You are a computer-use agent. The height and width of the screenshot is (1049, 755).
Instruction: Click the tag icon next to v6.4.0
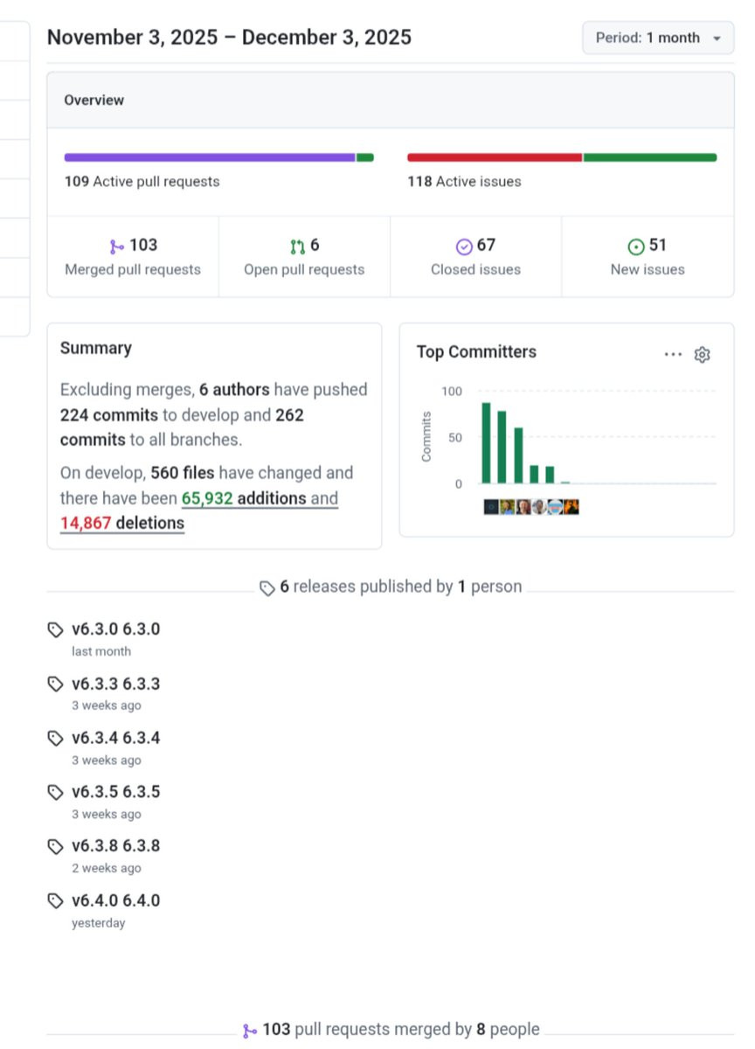(x=56, y=900)
